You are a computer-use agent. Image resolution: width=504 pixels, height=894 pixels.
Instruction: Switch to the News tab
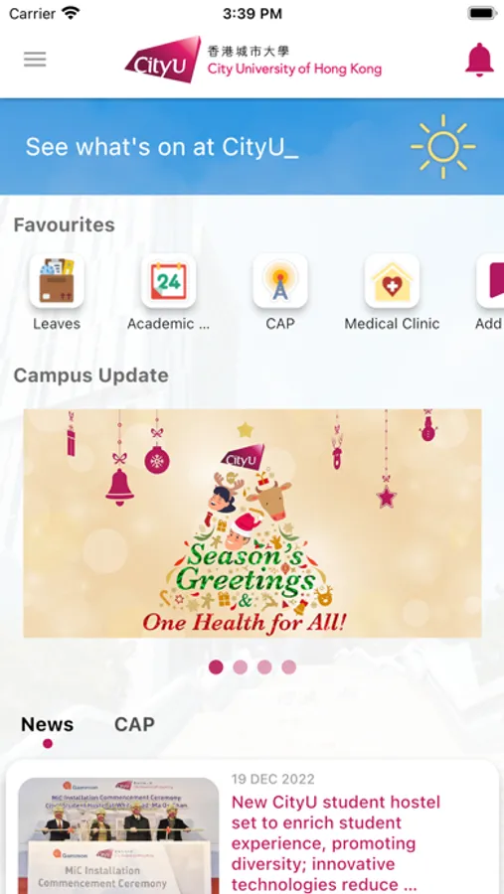pos(48,725)
